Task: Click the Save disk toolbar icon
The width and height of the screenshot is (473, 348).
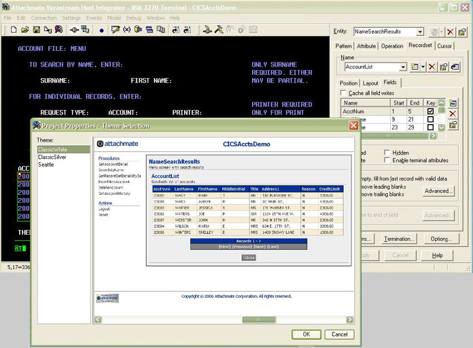Action: [x=37, y=30]
